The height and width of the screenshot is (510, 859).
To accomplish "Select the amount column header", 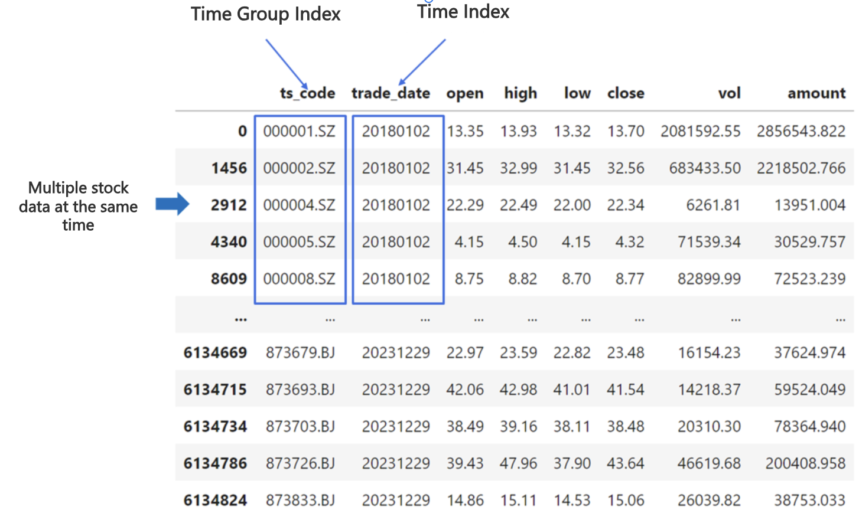I will [816, 93].
